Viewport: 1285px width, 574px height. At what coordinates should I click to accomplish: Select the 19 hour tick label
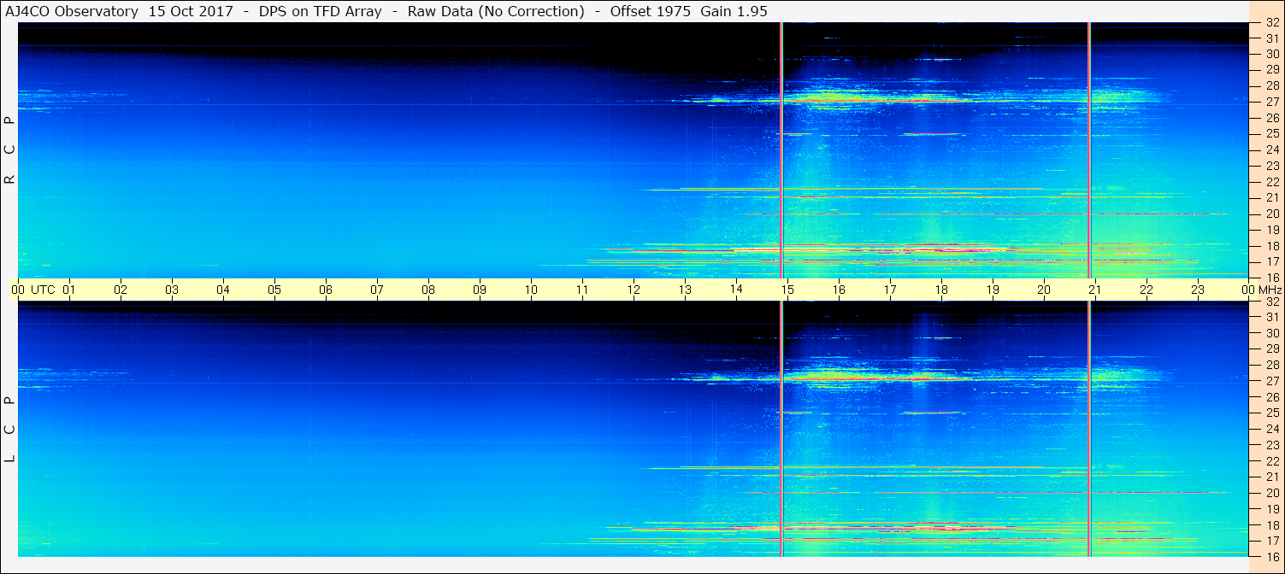coord(993,290)
